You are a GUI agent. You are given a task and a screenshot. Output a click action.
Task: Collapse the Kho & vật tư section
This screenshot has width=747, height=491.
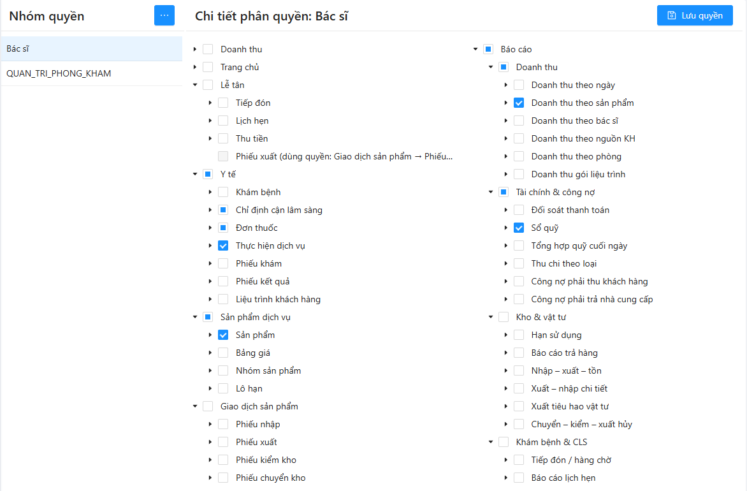[x=491, y=317]
